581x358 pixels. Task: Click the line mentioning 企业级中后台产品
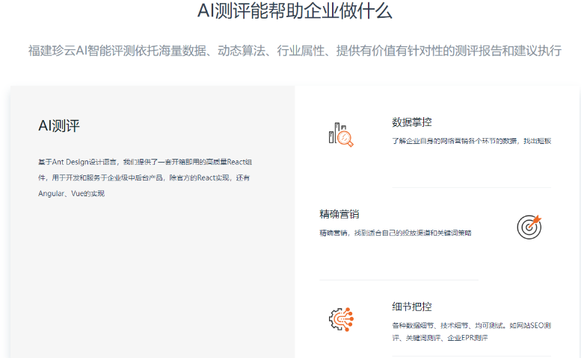[144, 178]
